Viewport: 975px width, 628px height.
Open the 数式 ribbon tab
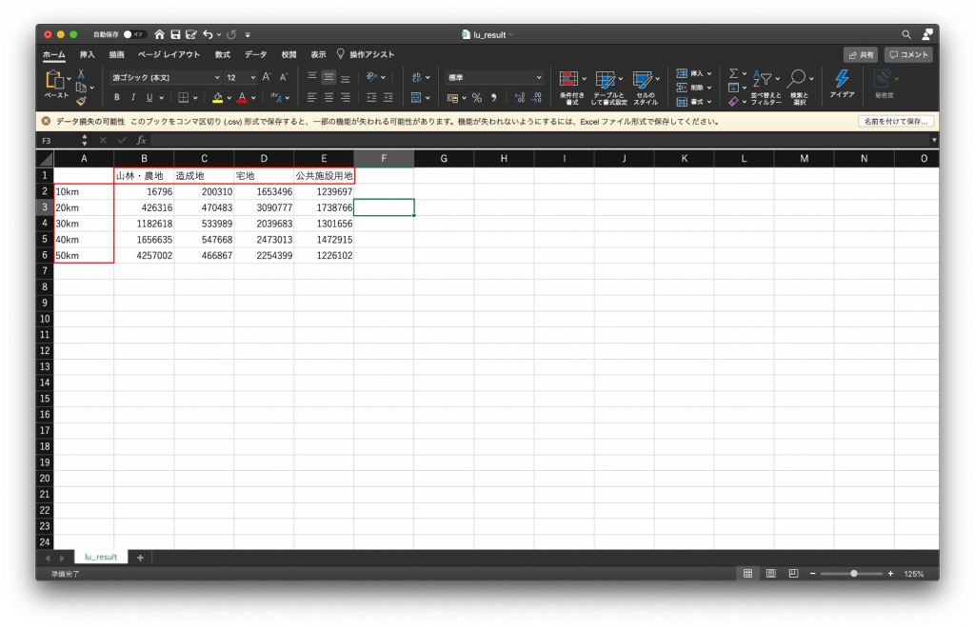click(223, 54)
